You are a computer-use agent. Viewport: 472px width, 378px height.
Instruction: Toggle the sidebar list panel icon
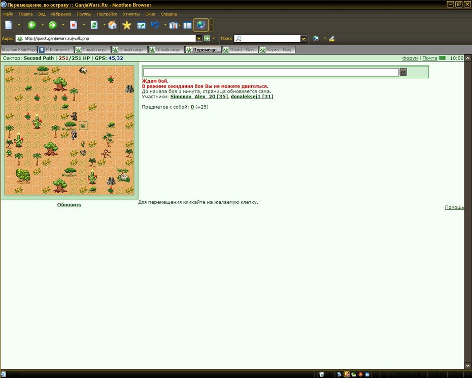pyautogui.click(x=187, y=25)
